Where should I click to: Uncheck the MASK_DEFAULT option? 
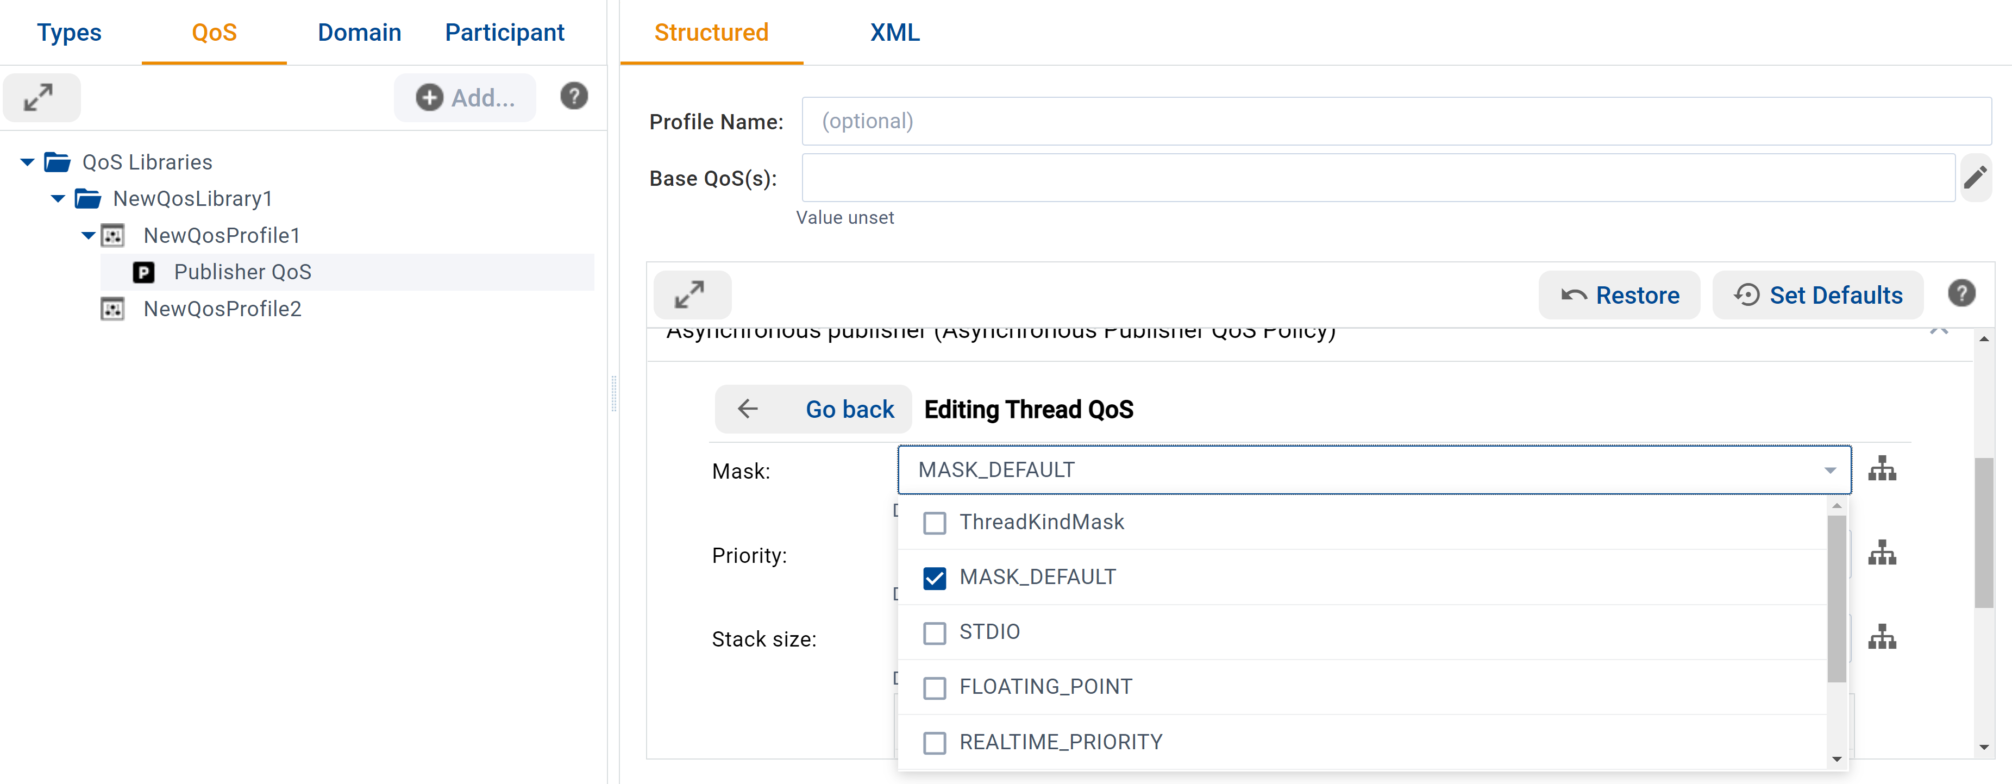[934, 578]
